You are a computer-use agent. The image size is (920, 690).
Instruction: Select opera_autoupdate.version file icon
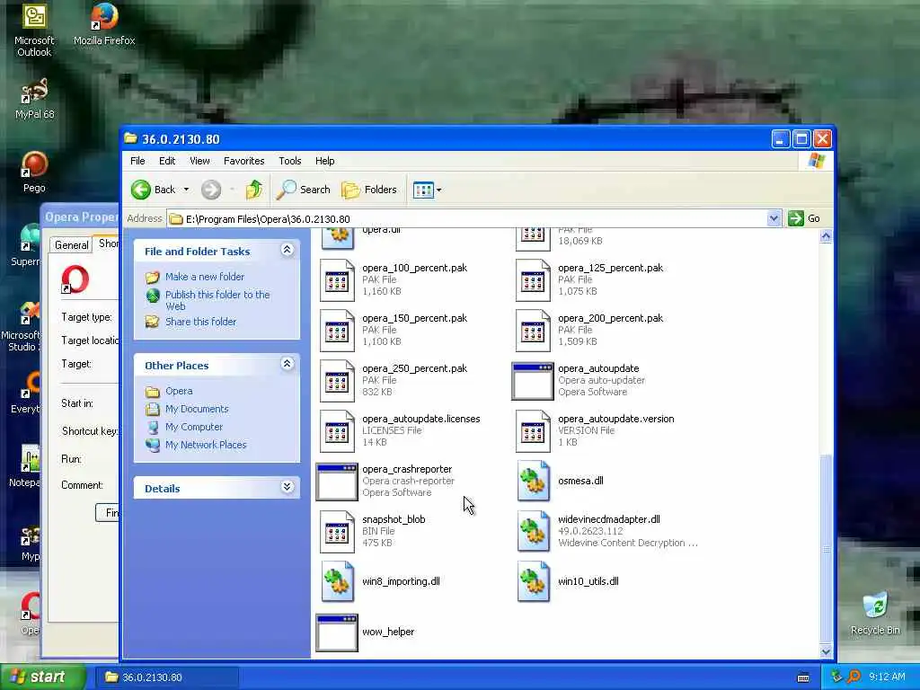[533, 431]
